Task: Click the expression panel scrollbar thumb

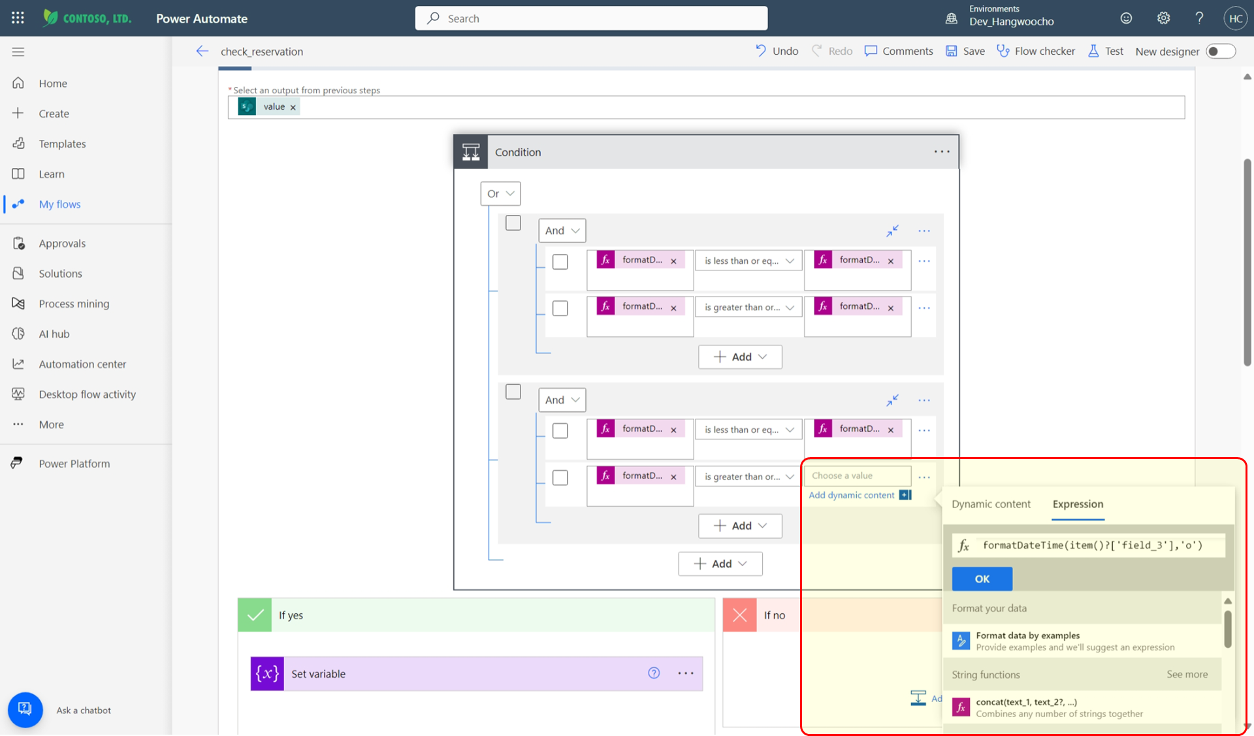Action: click(1228, 629)
